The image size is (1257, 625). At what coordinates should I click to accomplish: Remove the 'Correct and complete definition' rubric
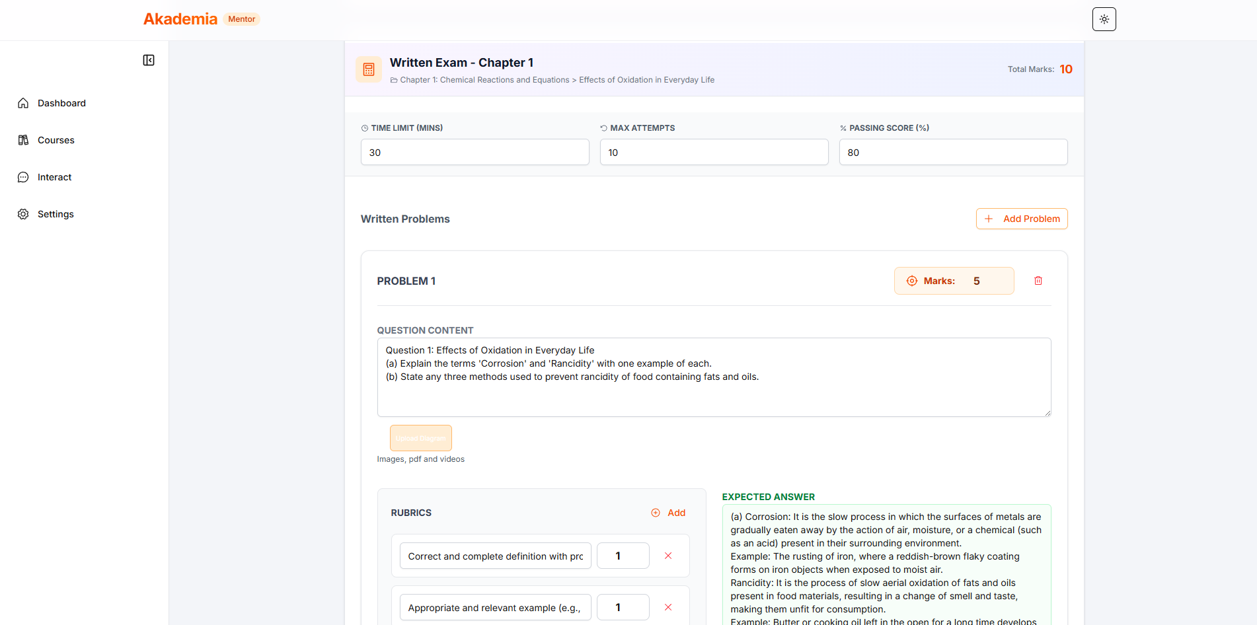(x=668, y=556)
